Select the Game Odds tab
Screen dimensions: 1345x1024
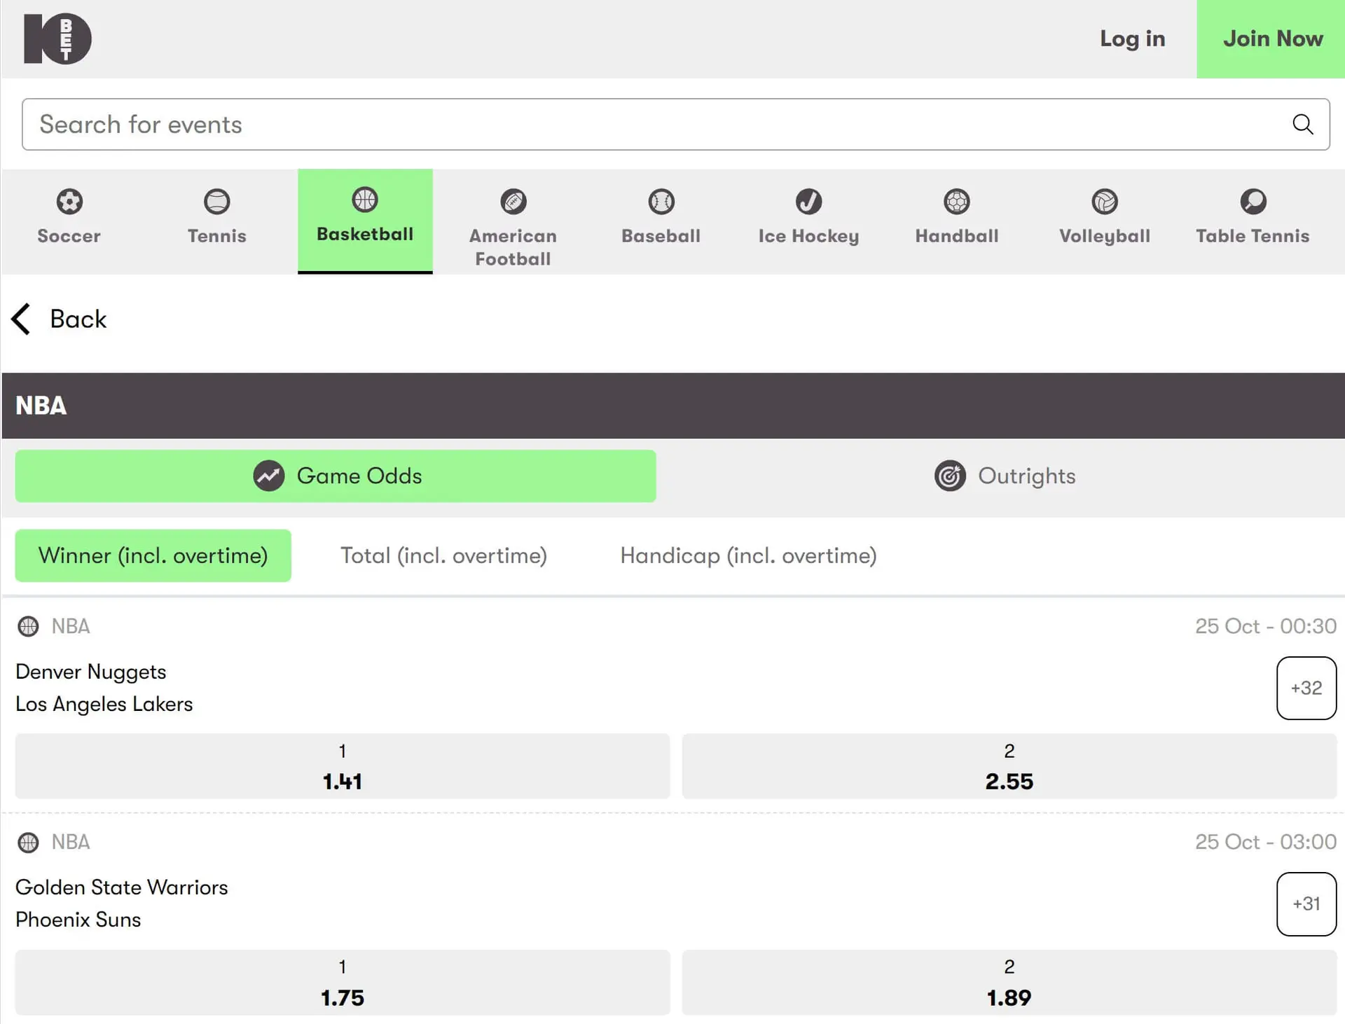pyautogui.click(x=336, y=476)
